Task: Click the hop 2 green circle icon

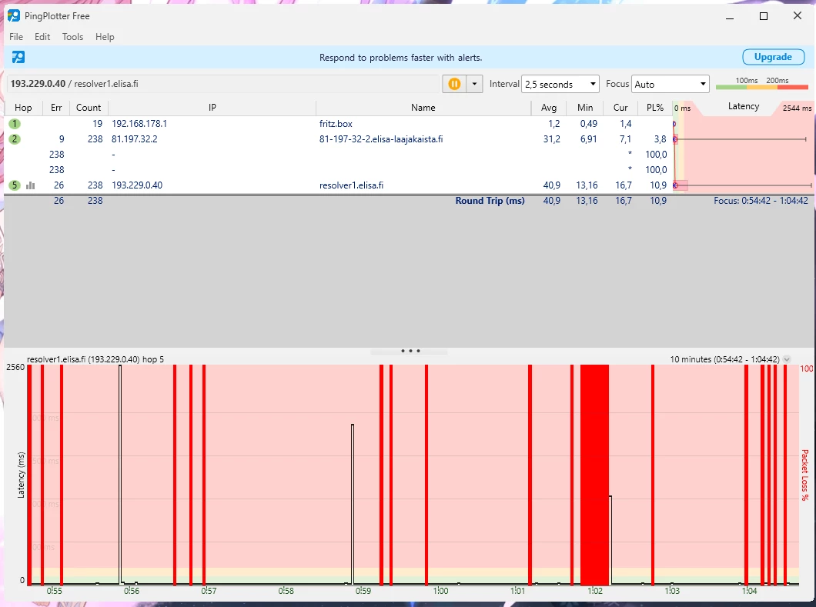Action: tap(15, 139)
